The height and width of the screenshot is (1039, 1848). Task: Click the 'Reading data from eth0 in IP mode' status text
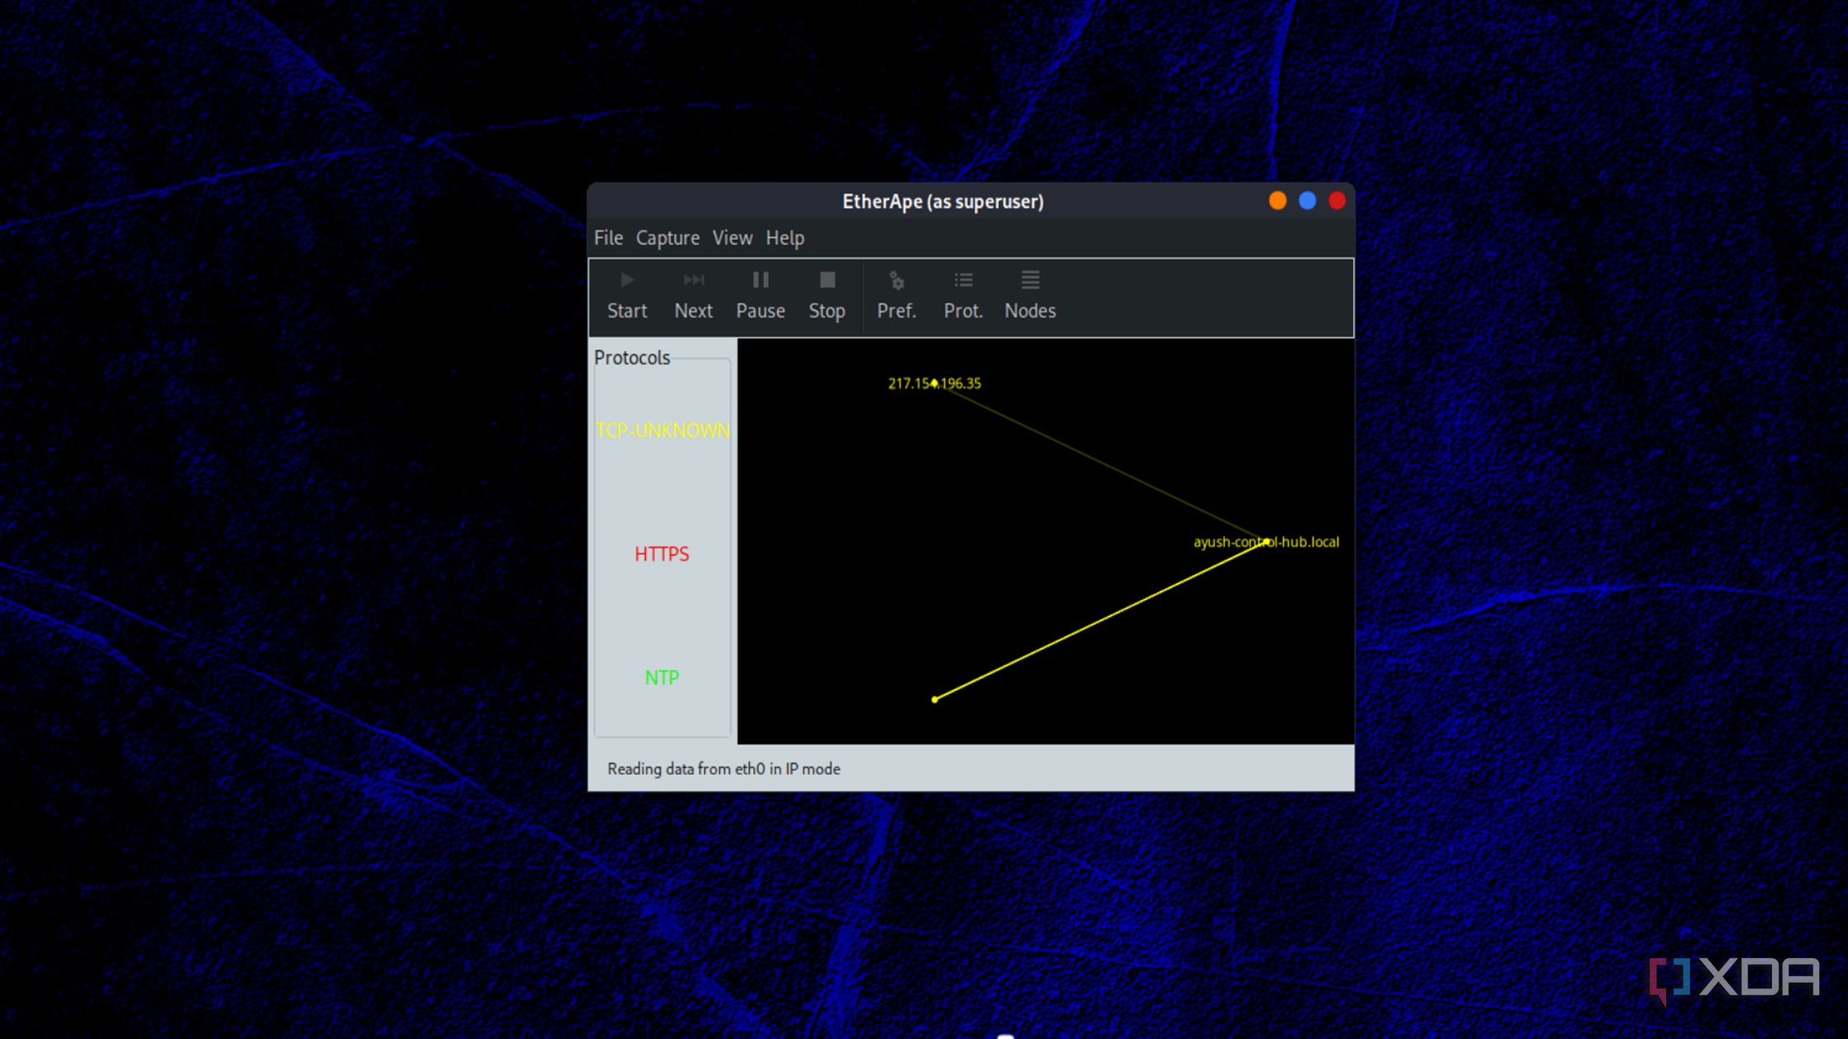click(x=724, y=769)
